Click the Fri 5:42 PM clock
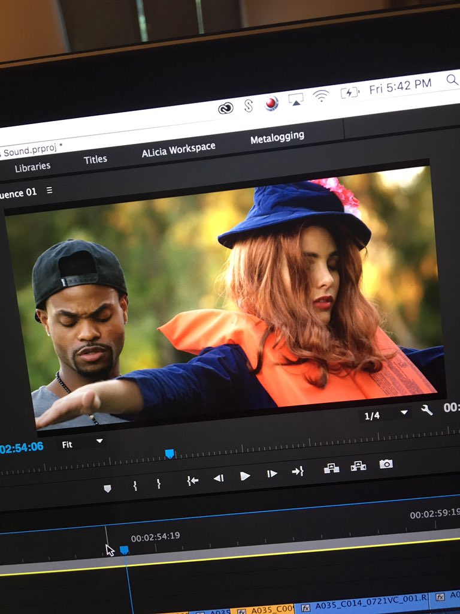The height and width of the screenshot is (614, 460). point(400,86)
